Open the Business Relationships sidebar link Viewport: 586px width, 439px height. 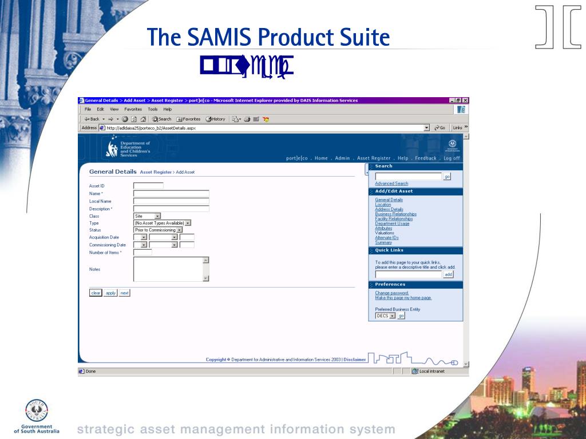[x=396, y=214]
